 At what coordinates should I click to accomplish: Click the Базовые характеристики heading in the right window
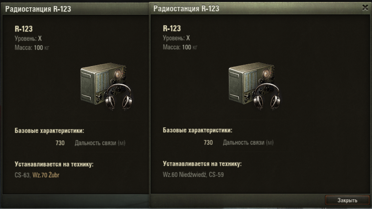pos(197,130)
